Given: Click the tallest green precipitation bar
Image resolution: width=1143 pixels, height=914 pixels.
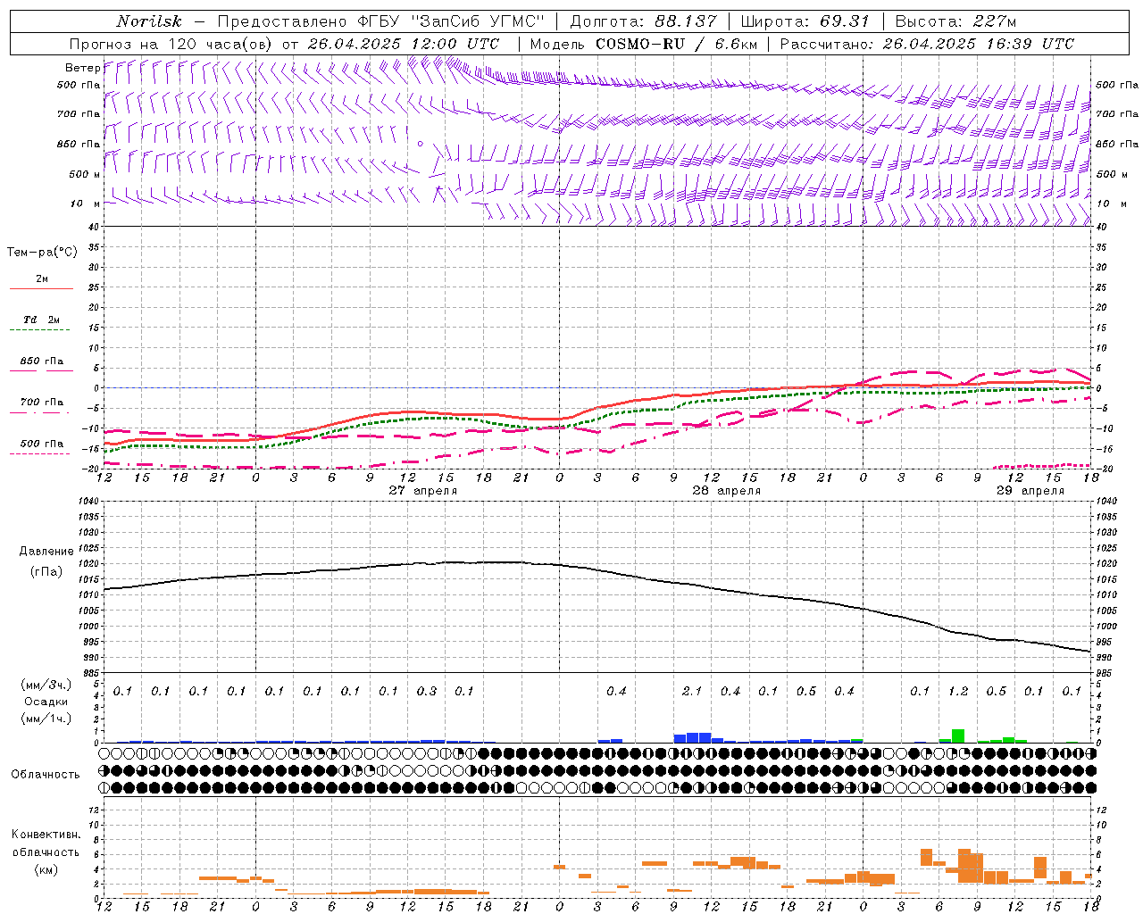Looking at the screenshot, I should coord(958,736).
